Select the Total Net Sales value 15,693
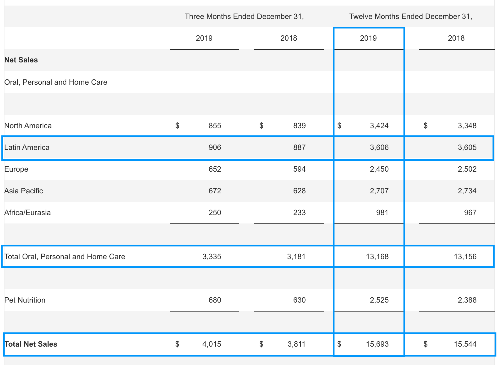The width and height of the screenshot is (497, 365). 377,344
